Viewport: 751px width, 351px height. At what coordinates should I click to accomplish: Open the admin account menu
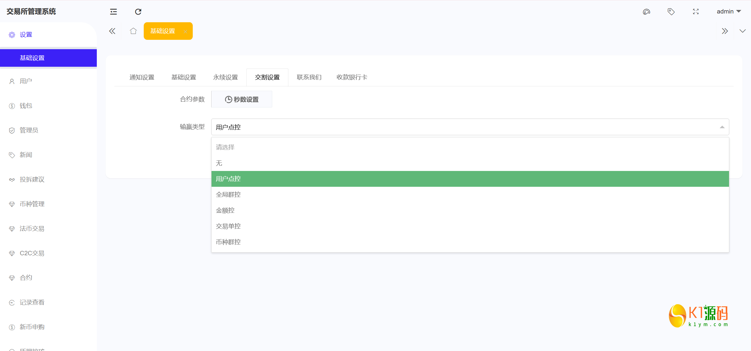[x=729, y=11]
